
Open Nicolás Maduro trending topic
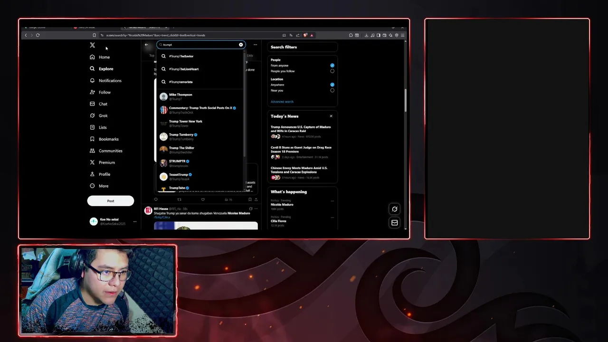(302, 205)
